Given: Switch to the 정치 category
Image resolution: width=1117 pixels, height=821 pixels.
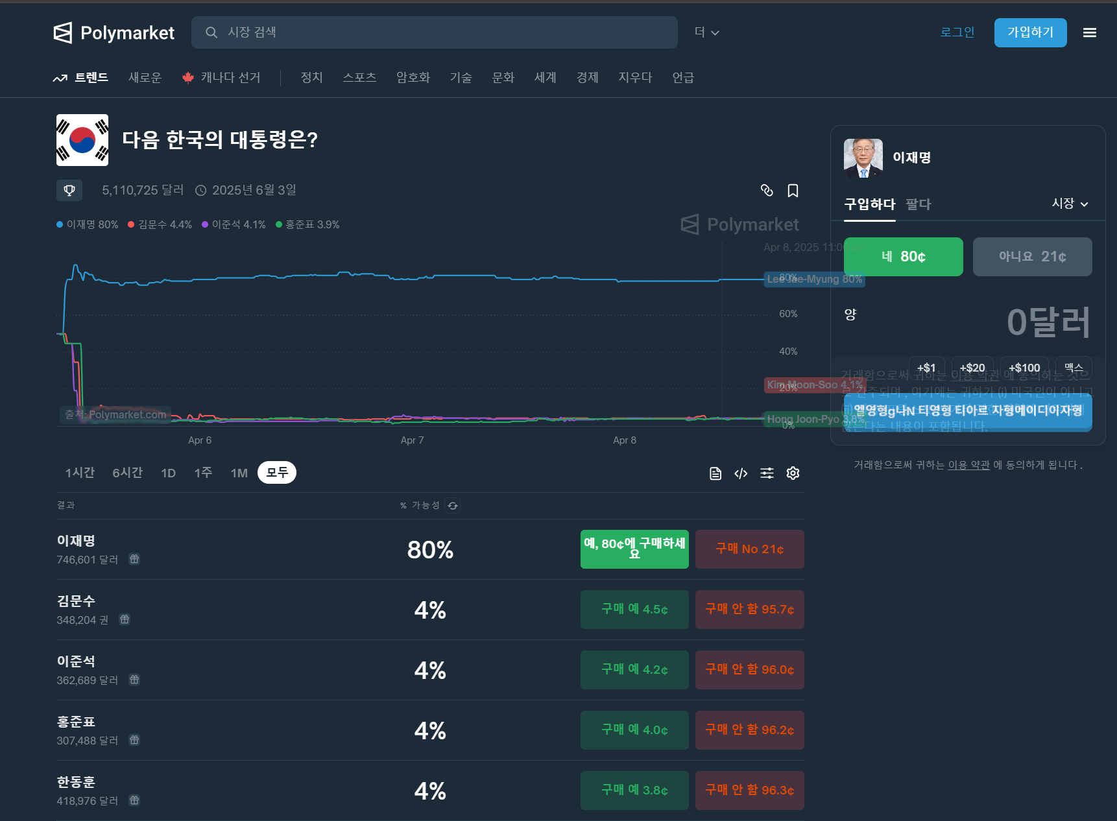Looking at the screenshot, I should [311, 78].
